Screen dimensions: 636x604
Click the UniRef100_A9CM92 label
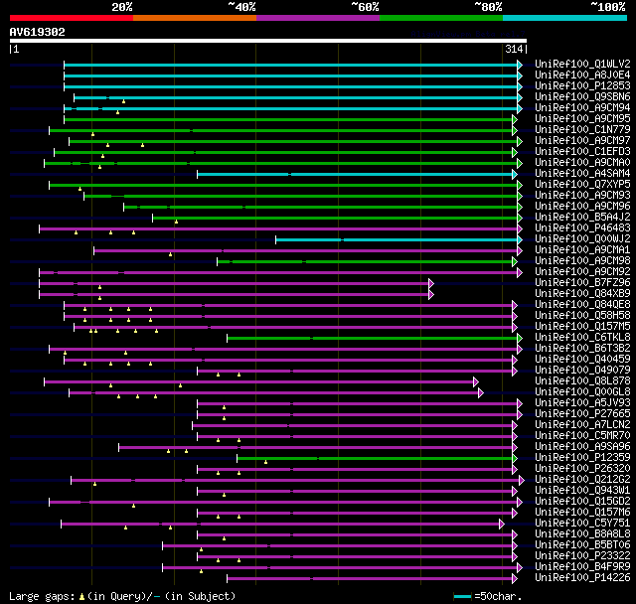tap(582, 272)
